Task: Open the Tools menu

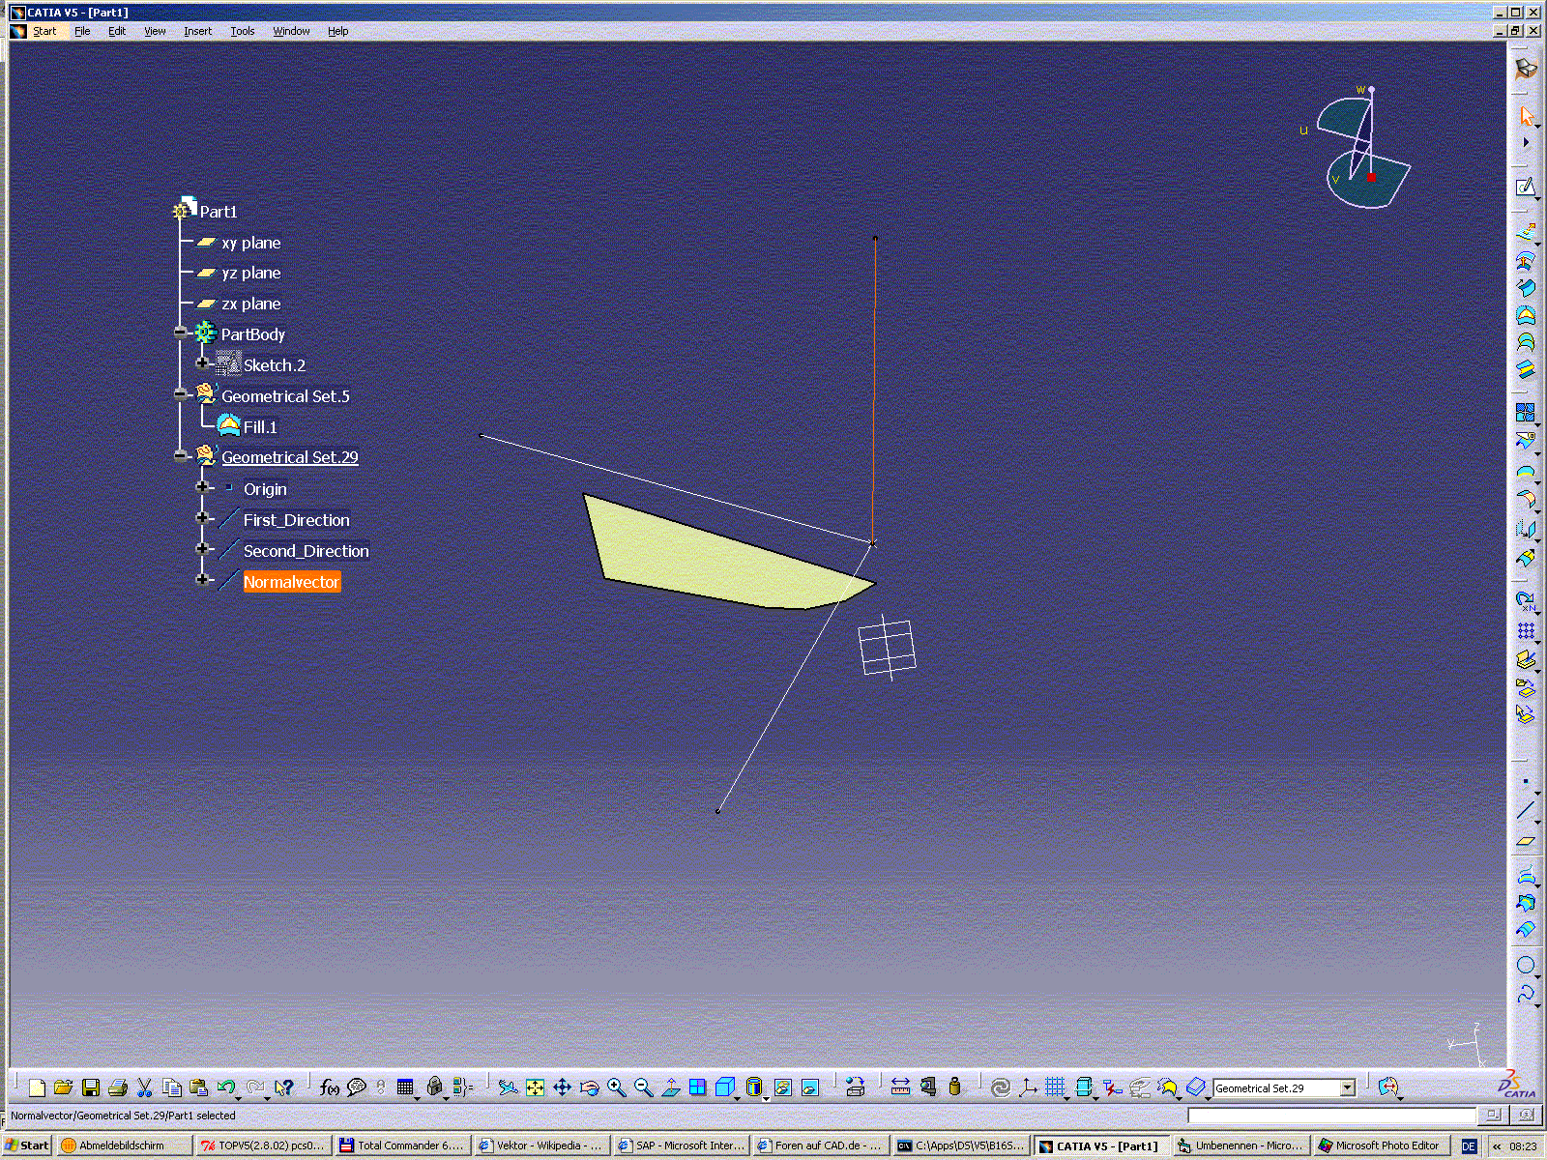Action: click(242, 31)
